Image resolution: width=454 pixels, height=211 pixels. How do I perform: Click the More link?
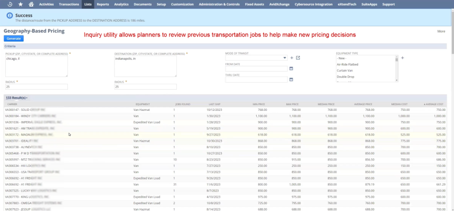pyautogui.click(x=441, y=31)
